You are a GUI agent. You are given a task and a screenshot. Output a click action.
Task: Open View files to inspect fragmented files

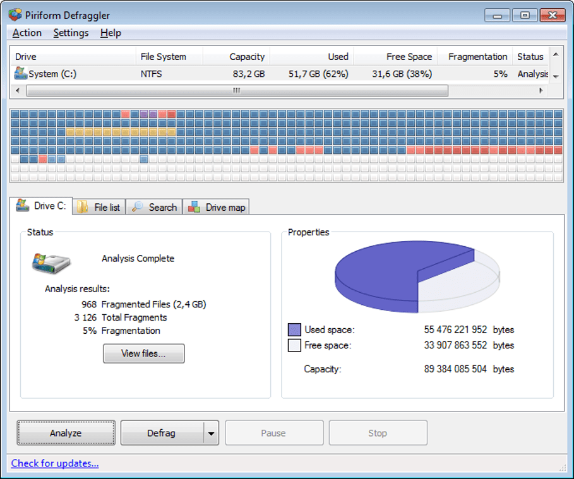tap(143, 353)
